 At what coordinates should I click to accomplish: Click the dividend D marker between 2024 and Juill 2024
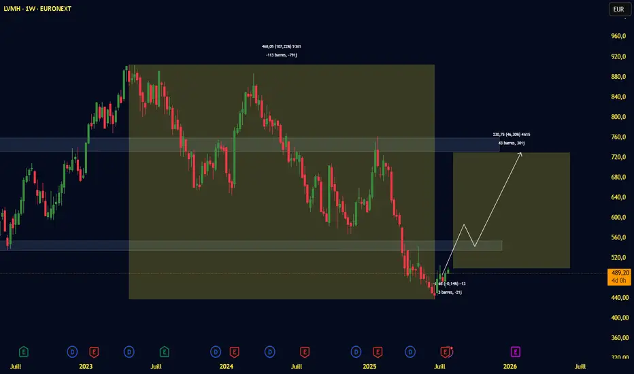pyautogui.click(x=269, y=352)
